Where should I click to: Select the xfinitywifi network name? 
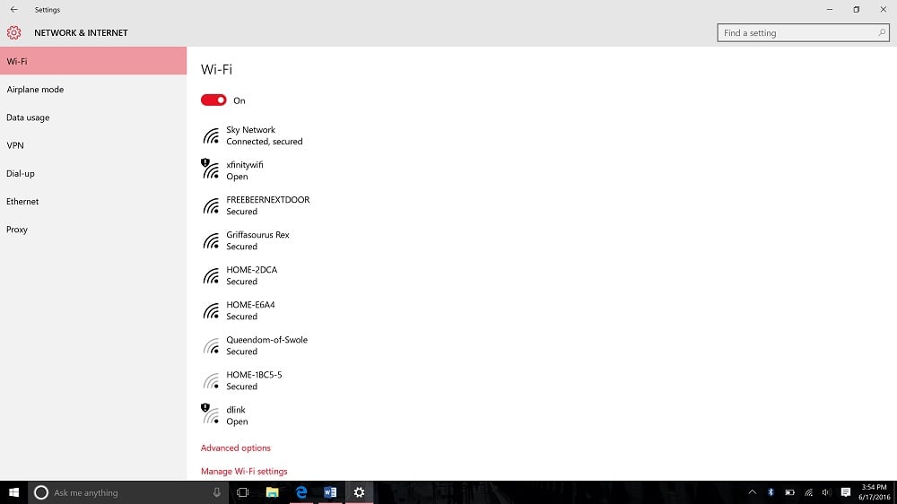245,165
